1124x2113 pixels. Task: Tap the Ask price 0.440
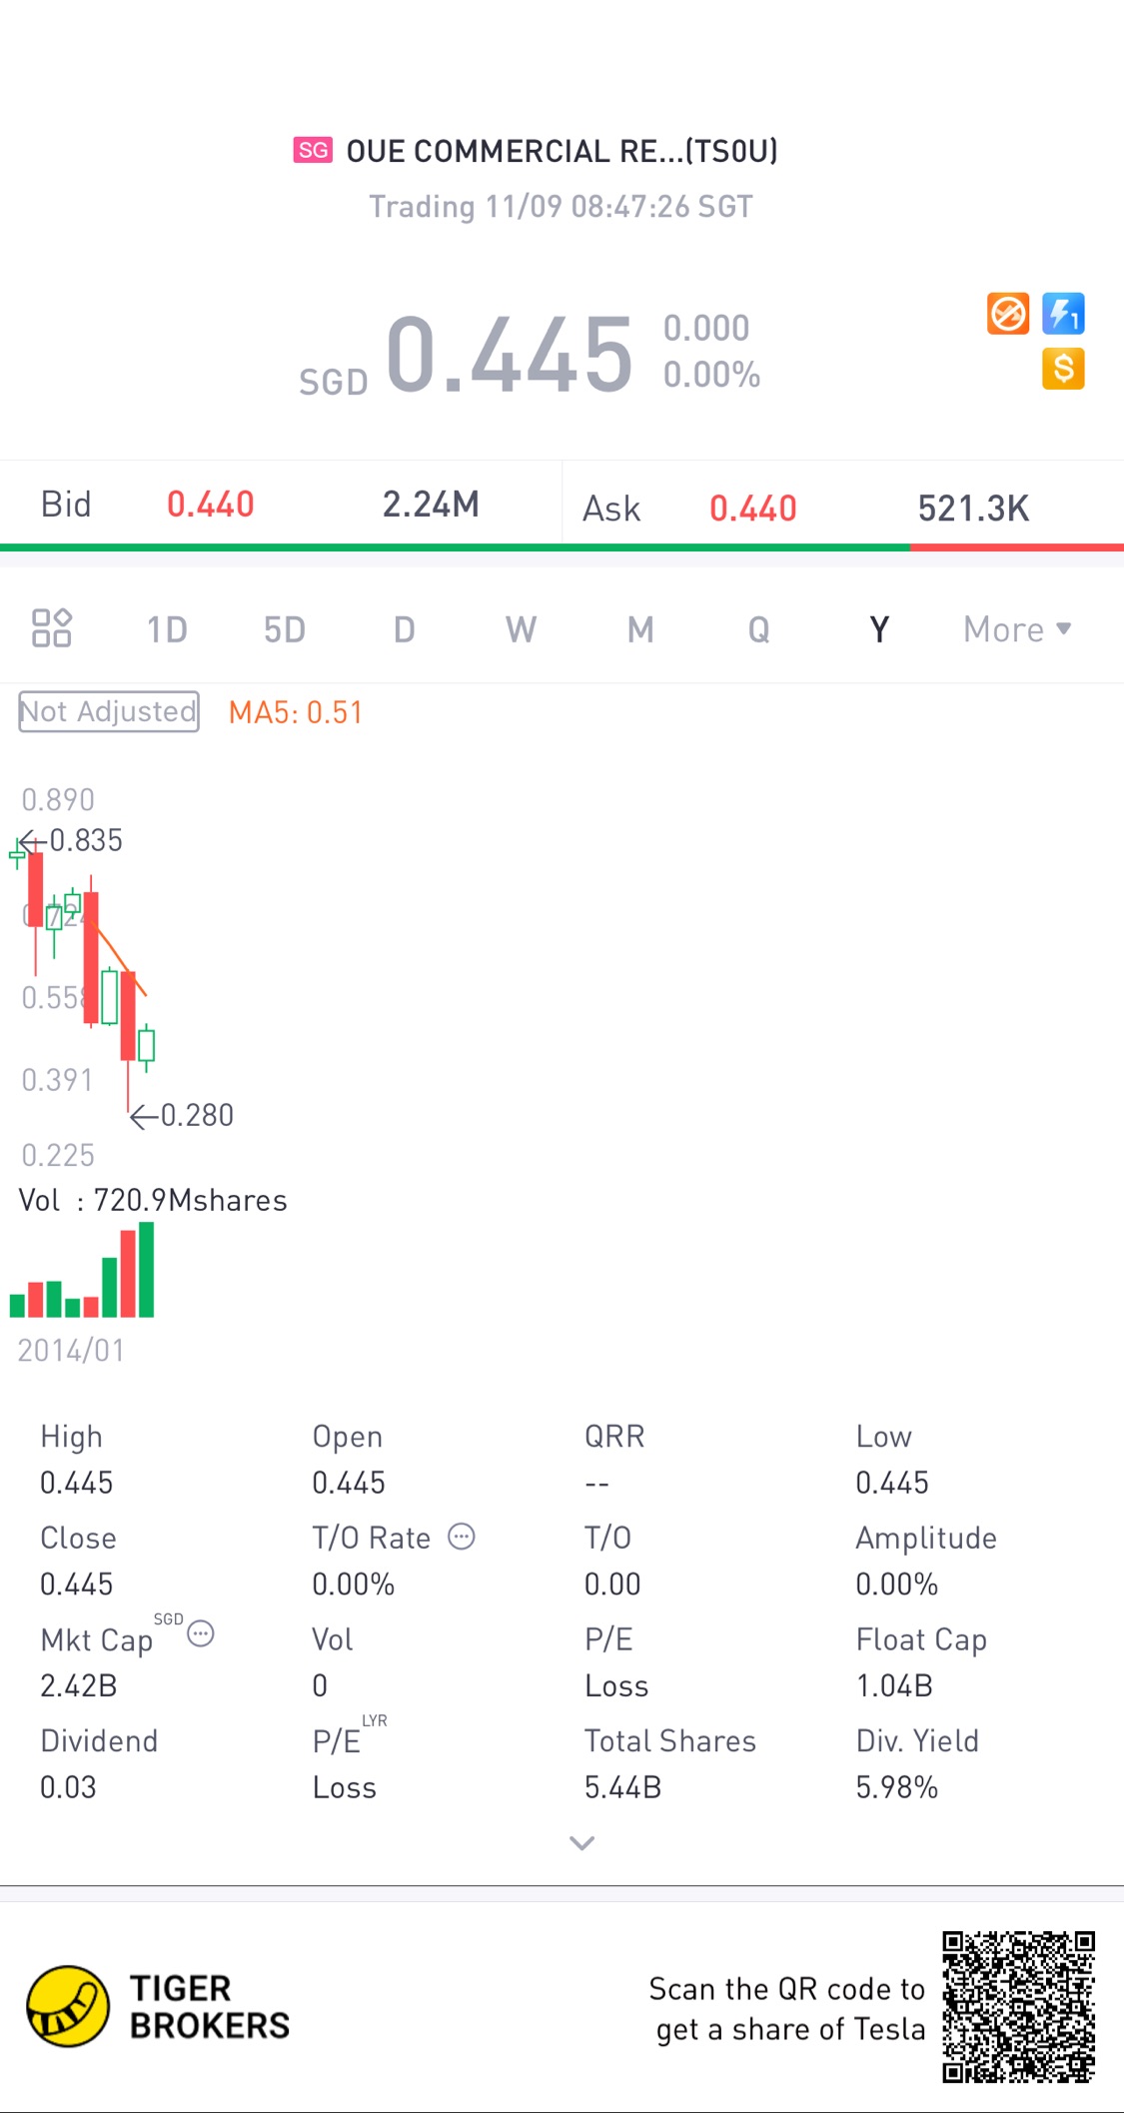[753, 509]
